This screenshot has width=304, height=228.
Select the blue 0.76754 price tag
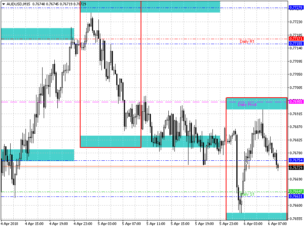(x=296, y=160)
